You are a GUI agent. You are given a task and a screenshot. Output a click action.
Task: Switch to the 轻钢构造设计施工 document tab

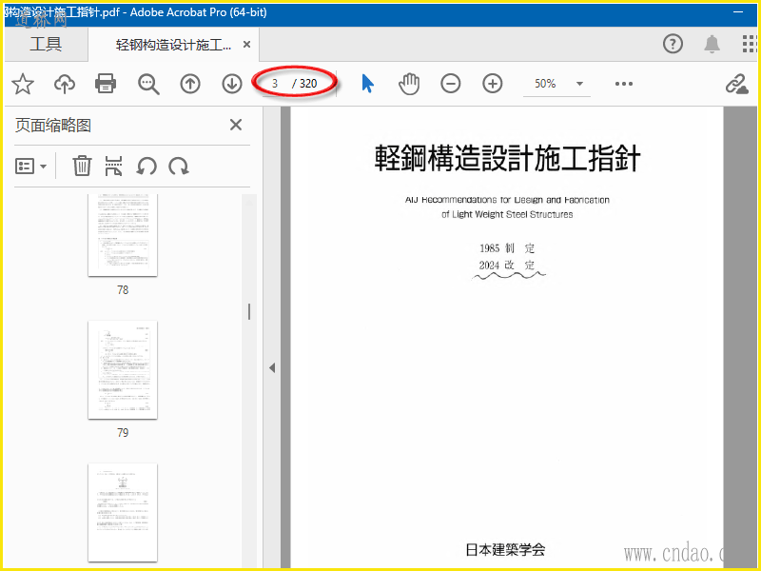coord(173,45)
